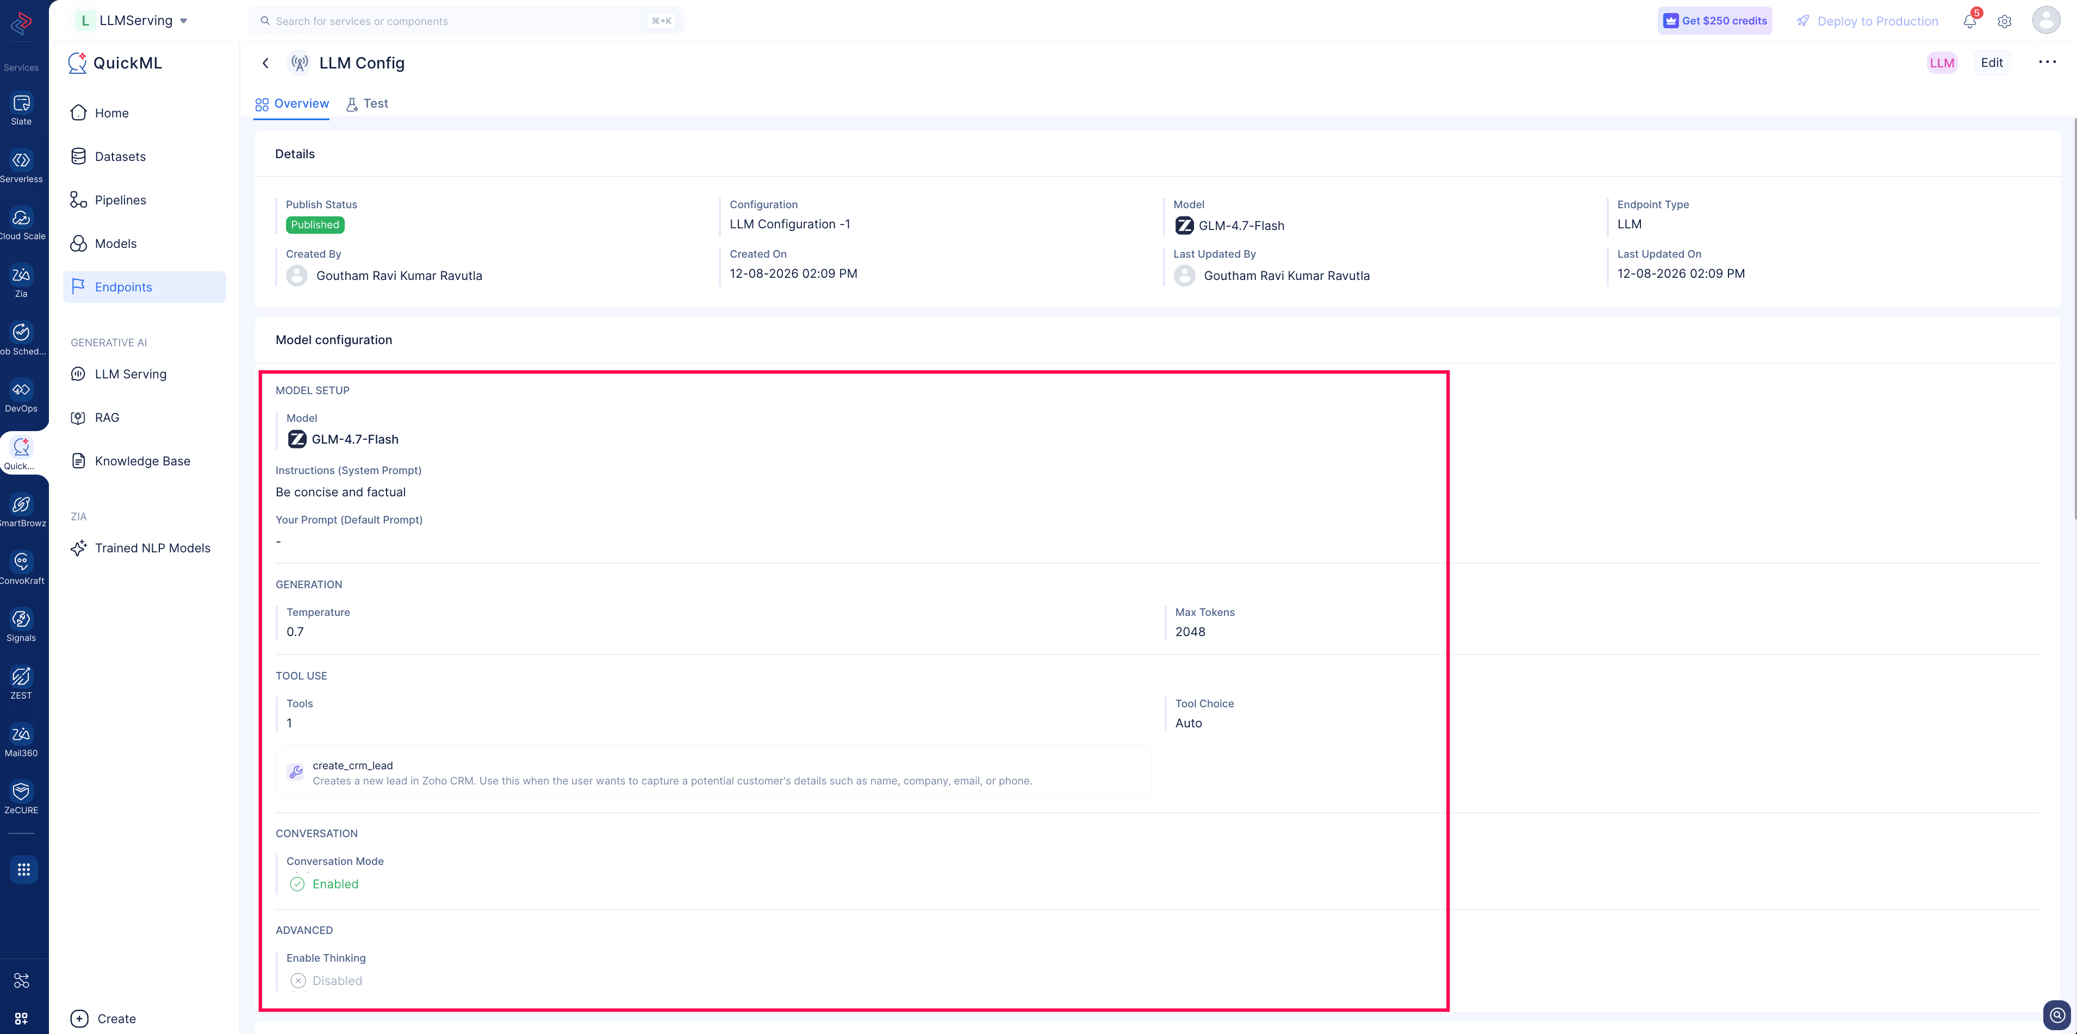Open the ZEST service icon
Screen dimensions: 2077x1034
click(22, 676)
